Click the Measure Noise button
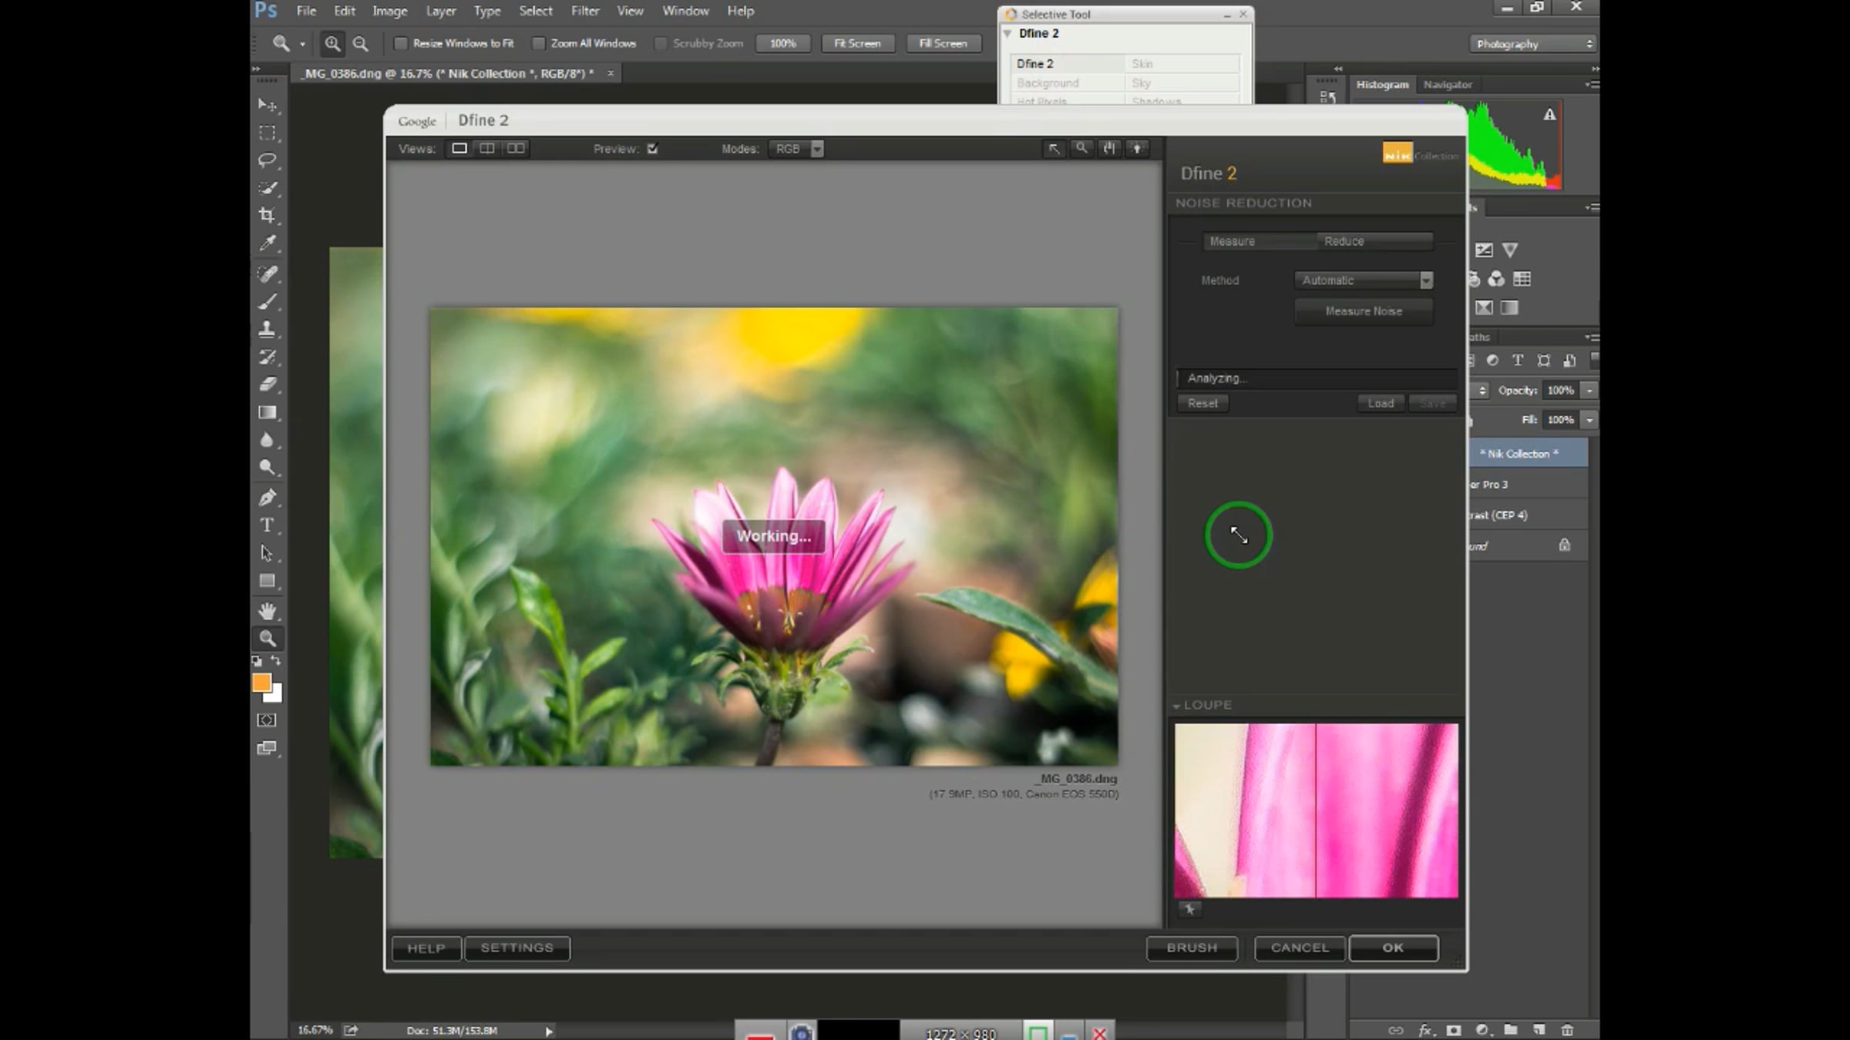 tap(1363, 311)
